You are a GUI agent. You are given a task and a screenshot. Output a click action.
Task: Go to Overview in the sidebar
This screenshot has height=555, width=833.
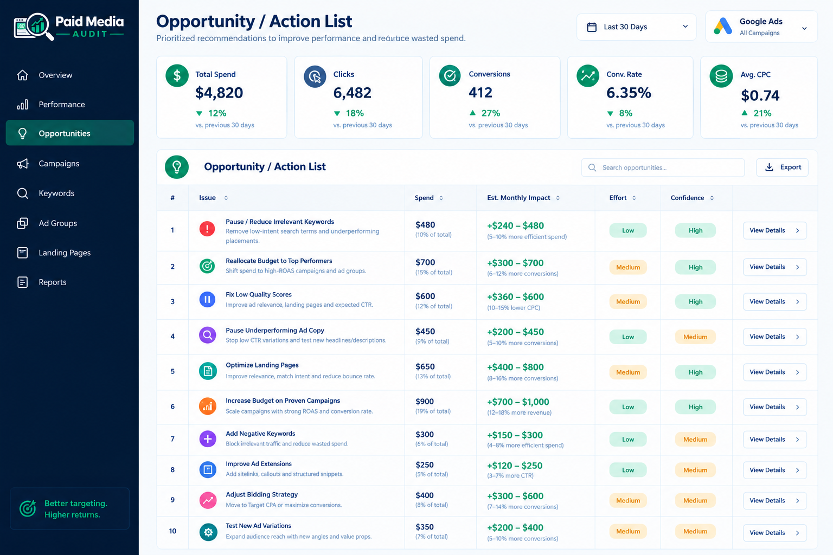coord(70,75)
